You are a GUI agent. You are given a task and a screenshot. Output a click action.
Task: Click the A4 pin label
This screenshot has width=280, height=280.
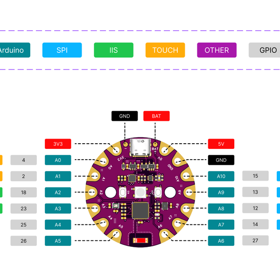point(58,224)
